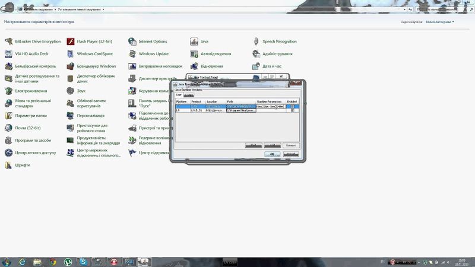Open Дата й час settings
The height and width of the screenshot is (267, 475).
coord(256,66)
